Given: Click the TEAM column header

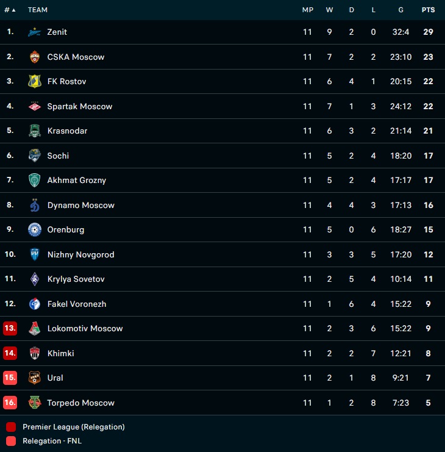Looking at the screenshot, I should pyautogui.click(x=38, y=10).
